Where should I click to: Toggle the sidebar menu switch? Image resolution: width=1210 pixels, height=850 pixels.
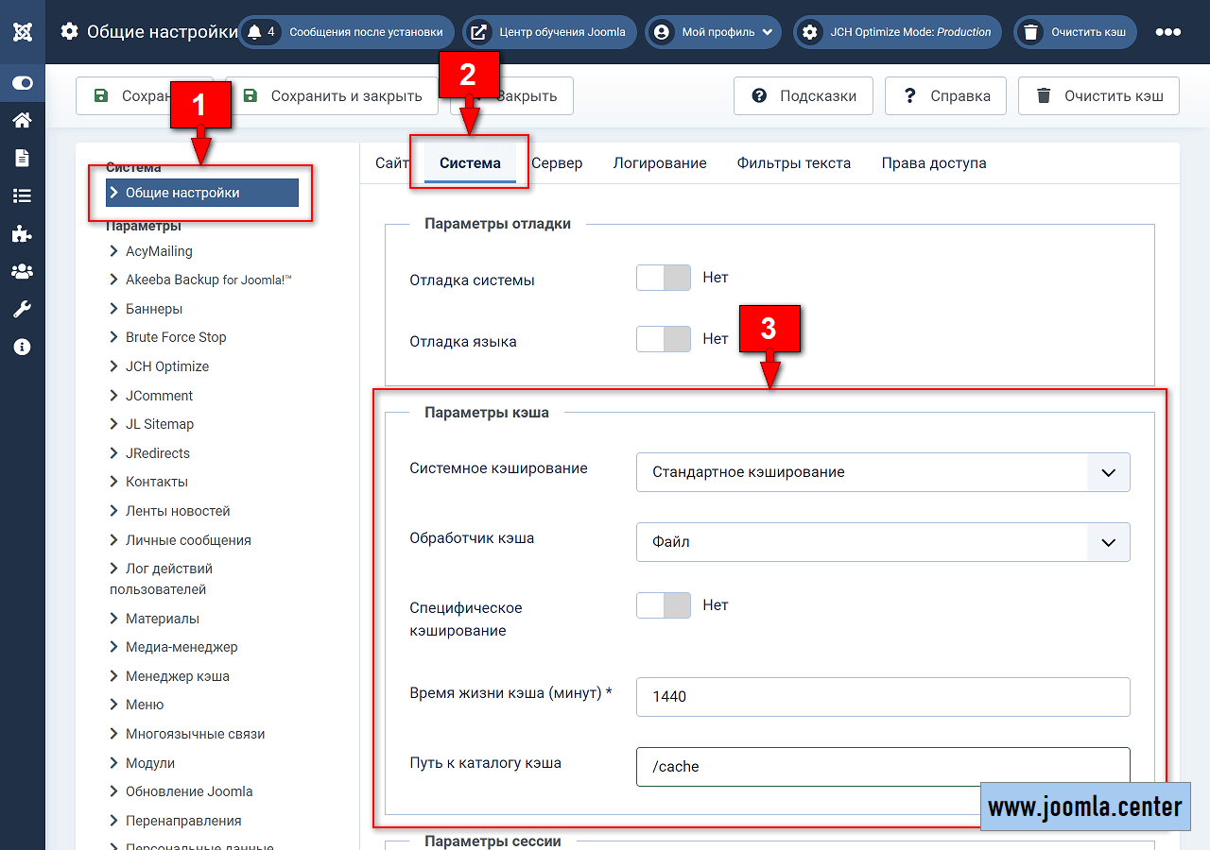(x=23, y=83)
